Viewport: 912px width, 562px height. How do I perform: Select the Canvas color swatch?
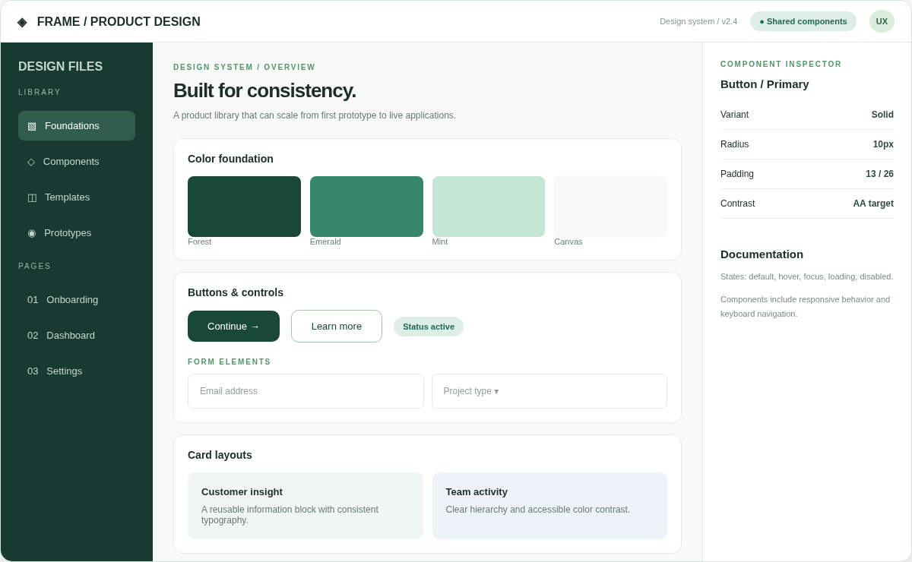click(x=610, y=207)
